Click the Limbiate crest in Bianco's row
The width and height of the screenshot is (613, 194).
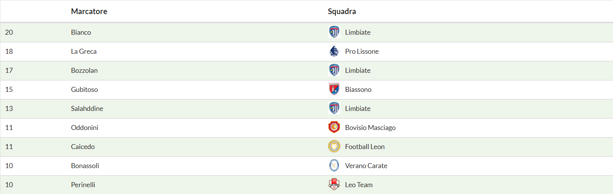click(x=334, y=32)
